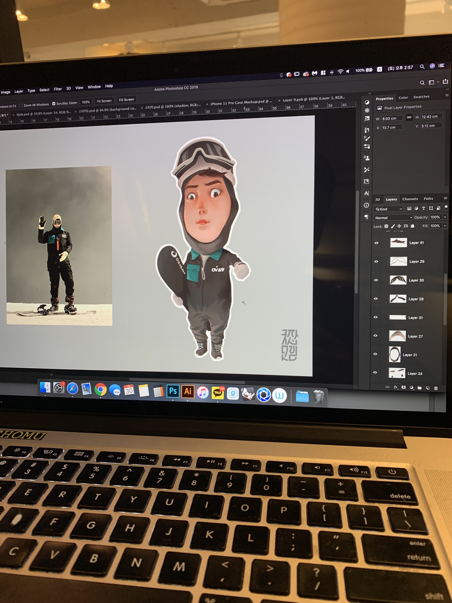Image resolution: width=452 pixels, height=603 pixels.
Task: Open the Properties panel menu
Action: pyautogui.click(x=447, y=95)
